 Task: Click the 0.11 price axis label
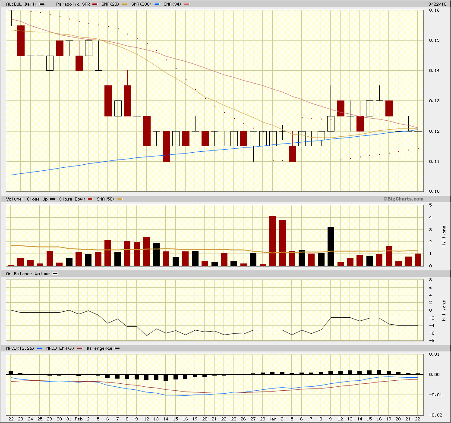[x=434, y=162]
